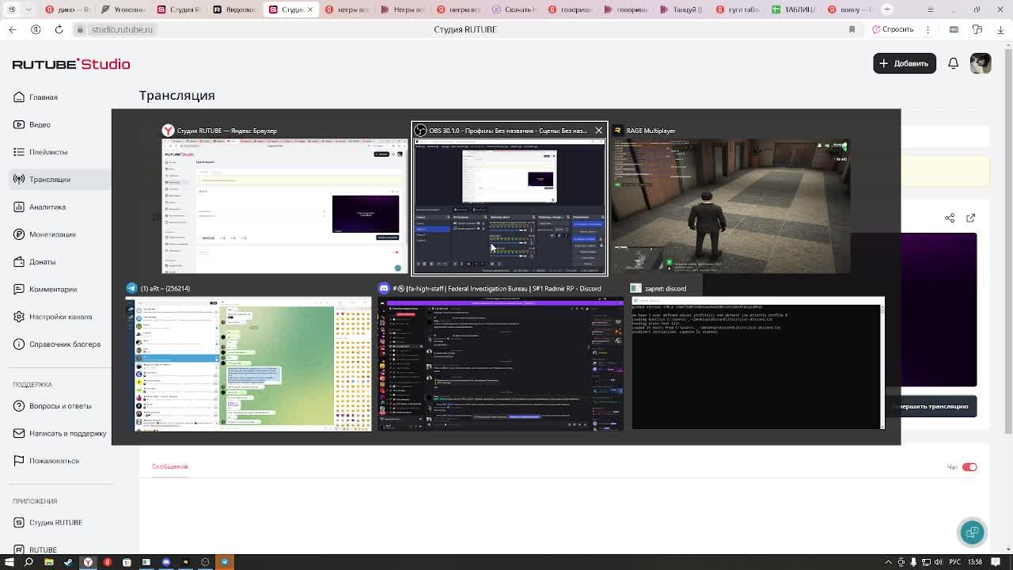Image resolution: width=1013 pixels, height=570 pixels.
Task: Open the notifications bell
Action: (x=954, y=63)
